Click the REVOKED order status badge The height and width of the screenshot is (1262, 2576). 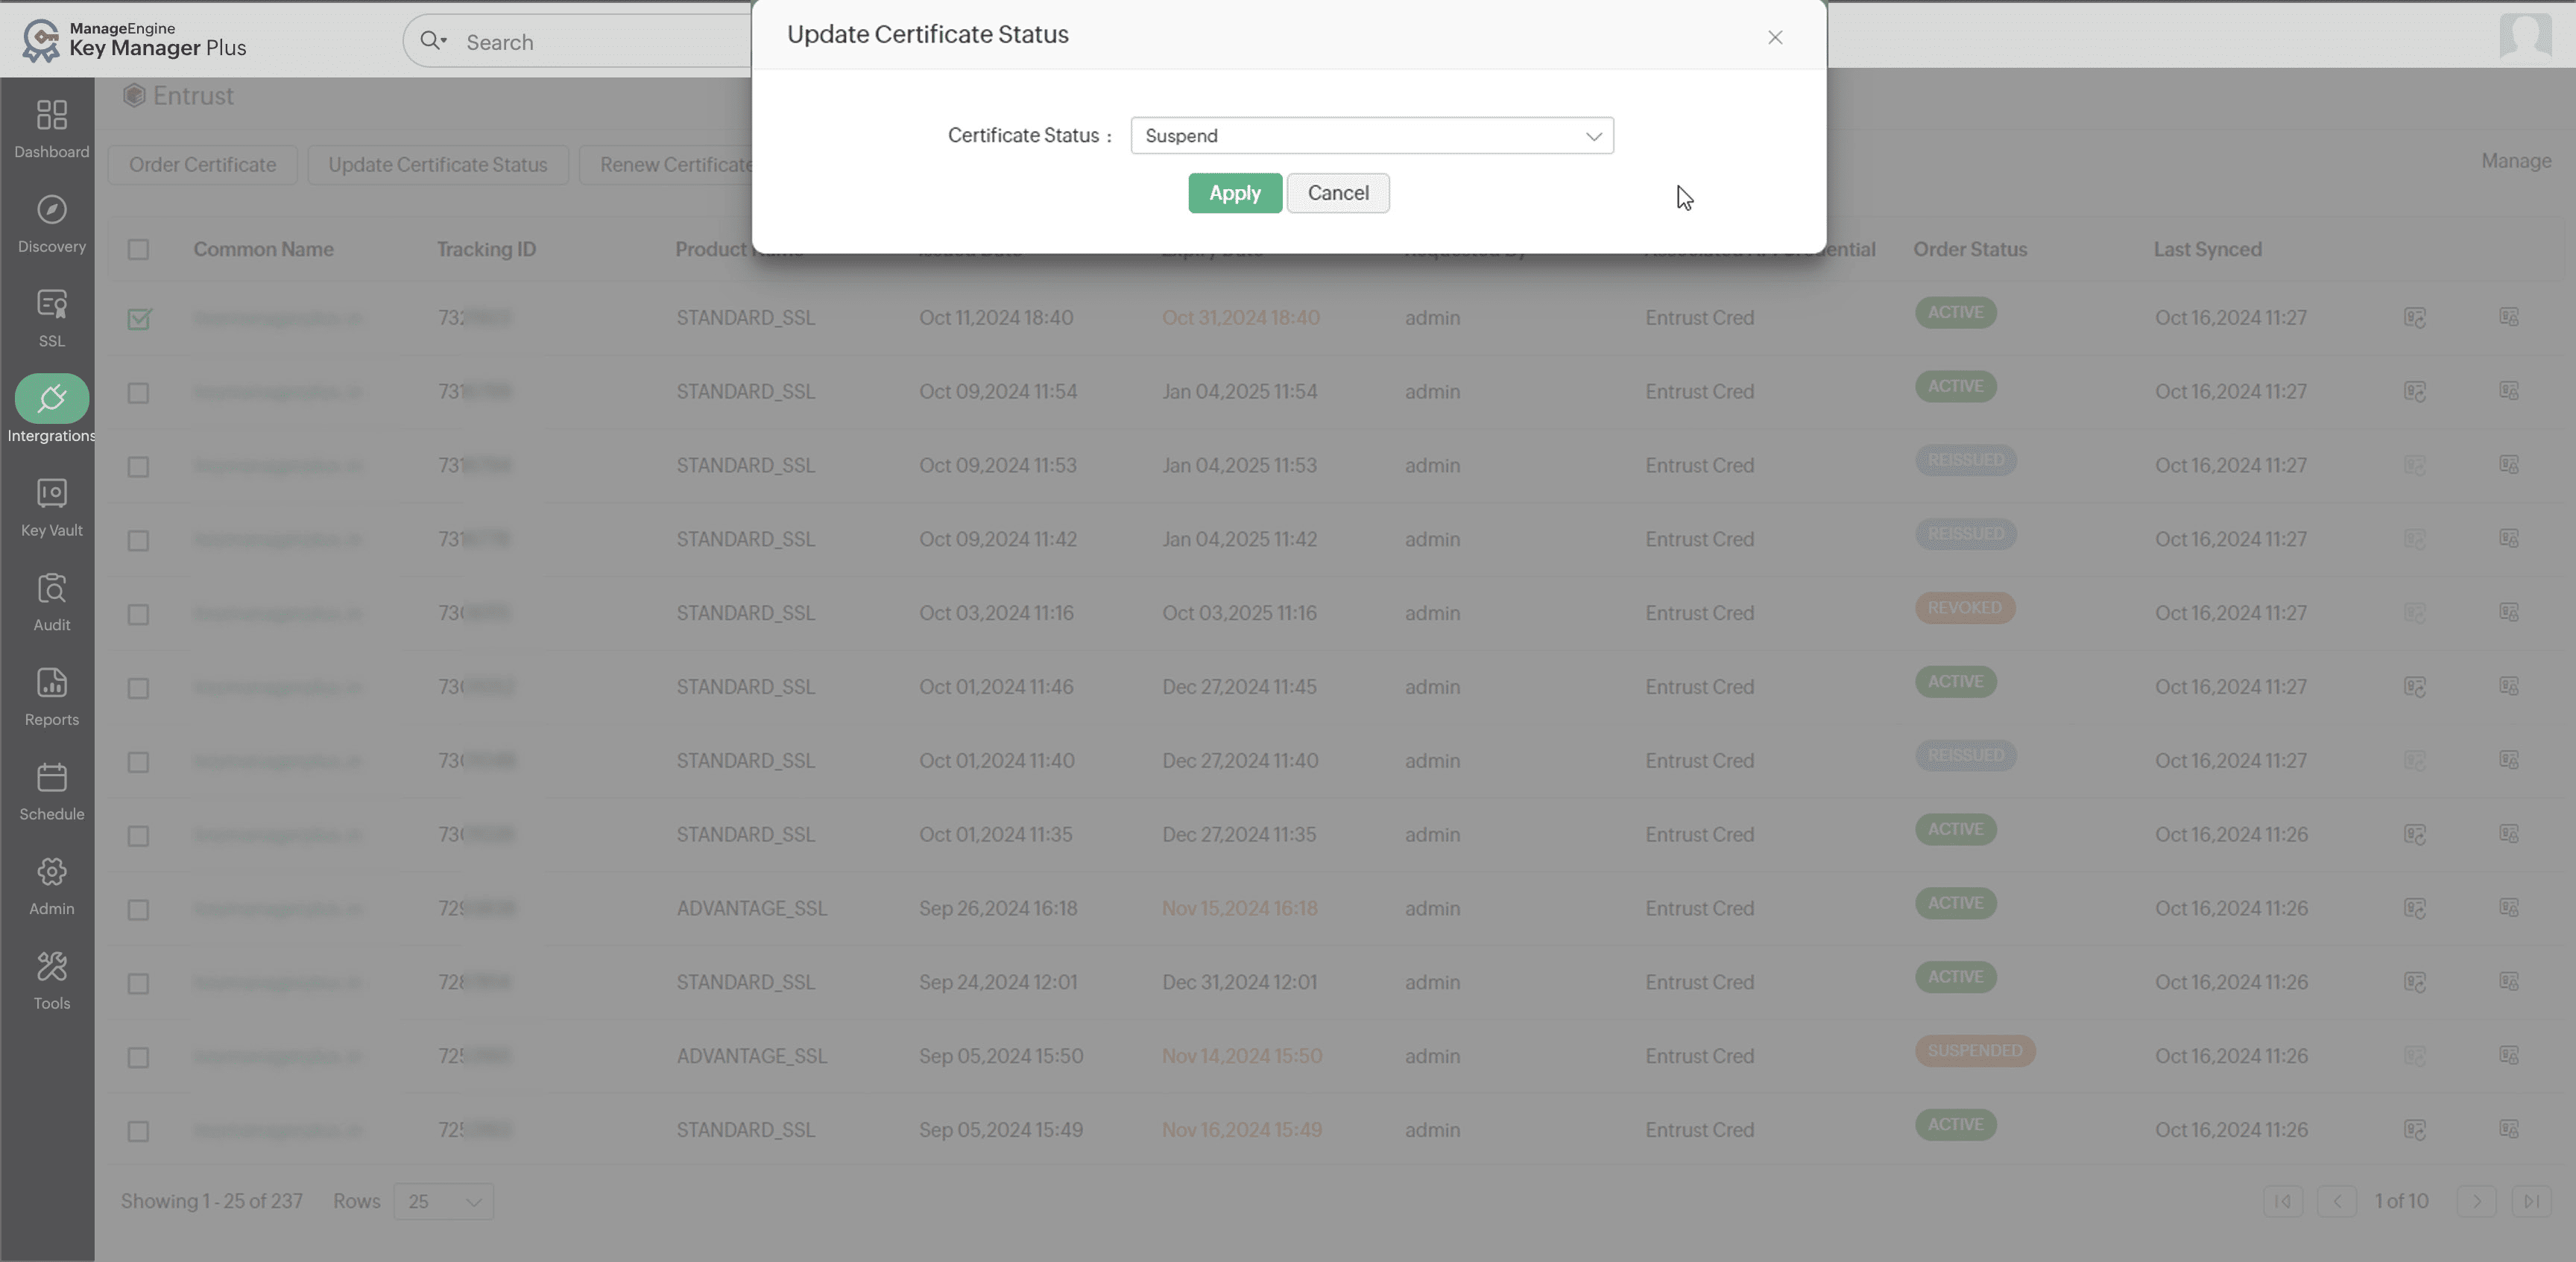tap(1964, 607)
